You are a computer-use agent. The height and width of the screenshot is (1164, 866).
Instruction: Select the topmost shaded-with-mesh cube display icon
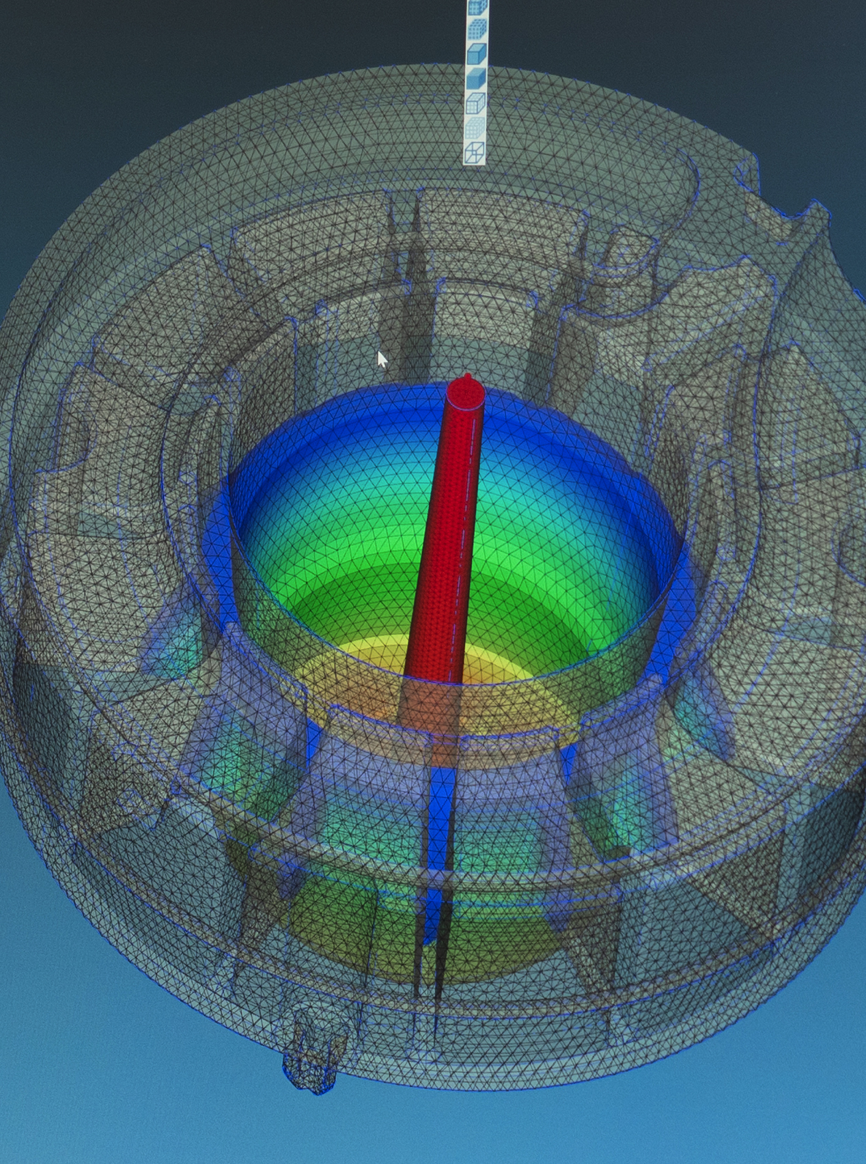pos(476,7)
